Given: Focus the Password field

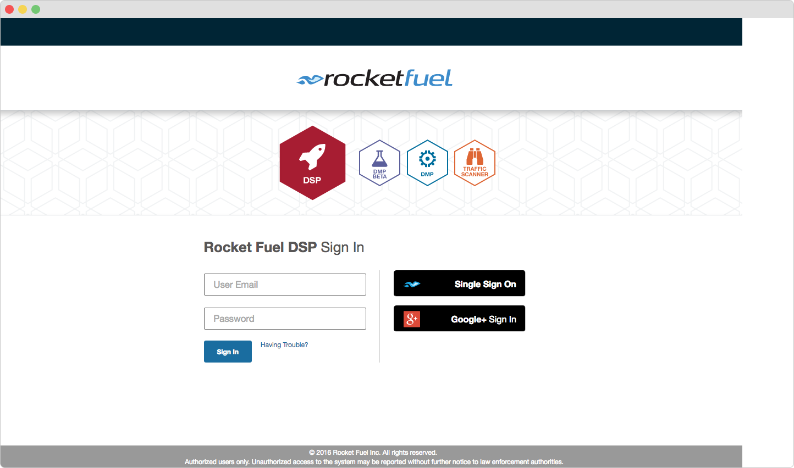Looking at the screenshot, I should (x=285, y=319).
